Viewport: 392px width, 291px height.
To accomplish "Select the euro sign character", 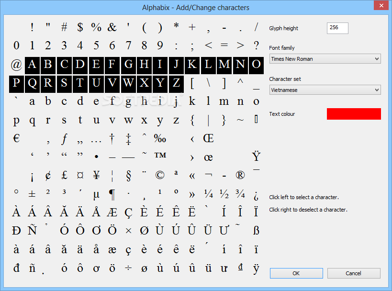I will (x=16, y=138).
